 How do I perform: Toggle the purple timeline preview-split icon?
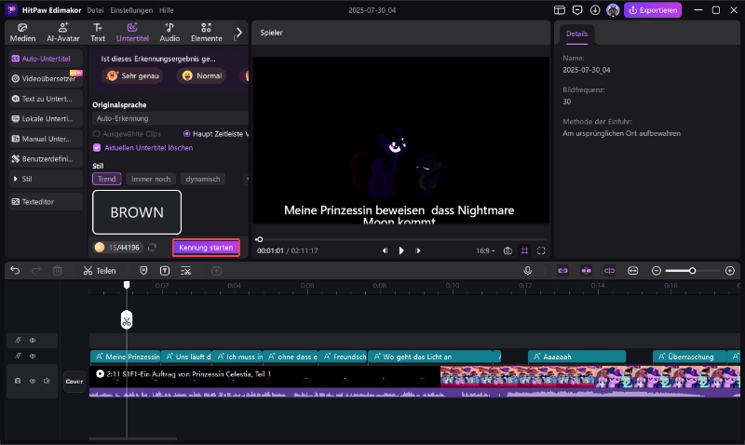pyautogui.click(x=610, y=271)
